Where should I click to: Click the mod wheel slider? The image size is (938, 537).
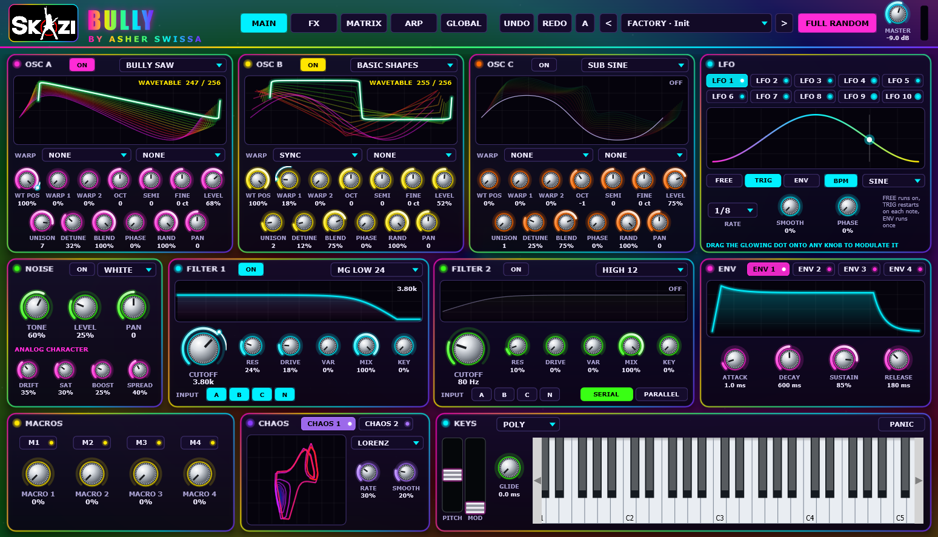(475, 475)
